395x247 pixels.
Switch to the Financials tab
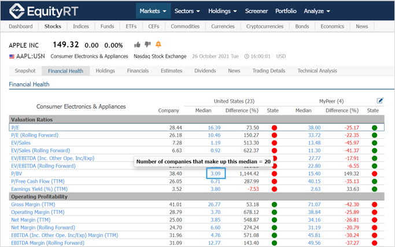coord(138,71)
